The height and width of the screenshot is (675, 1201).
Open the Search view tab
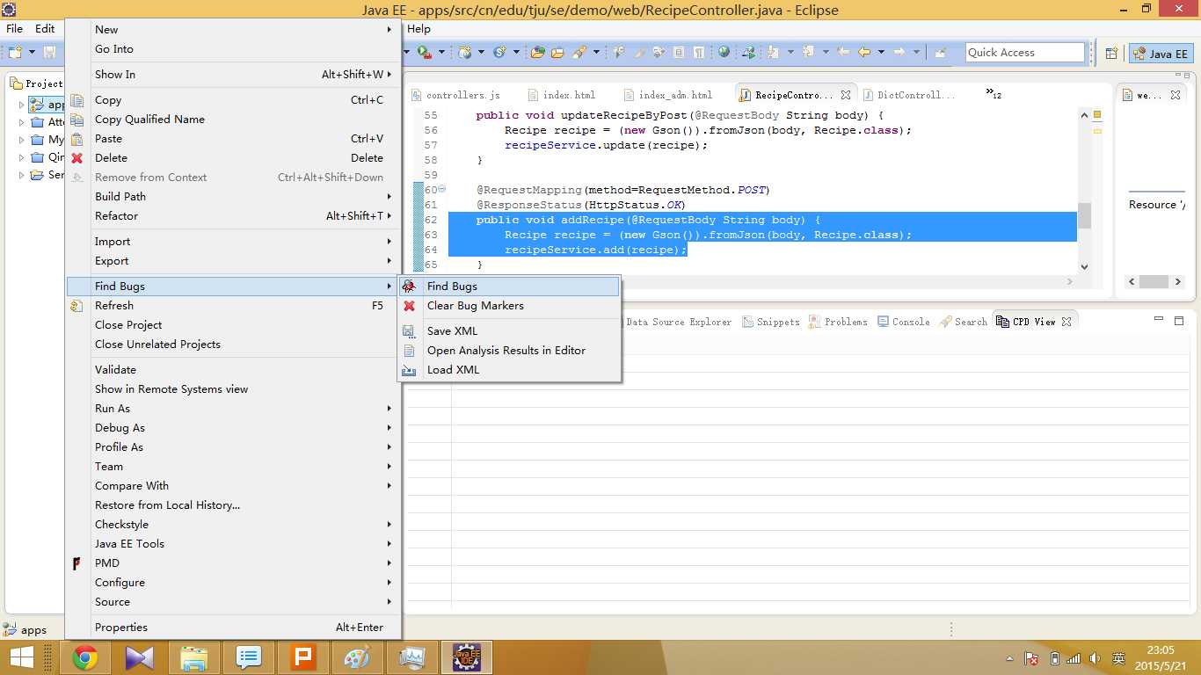[x=964, y=322]
